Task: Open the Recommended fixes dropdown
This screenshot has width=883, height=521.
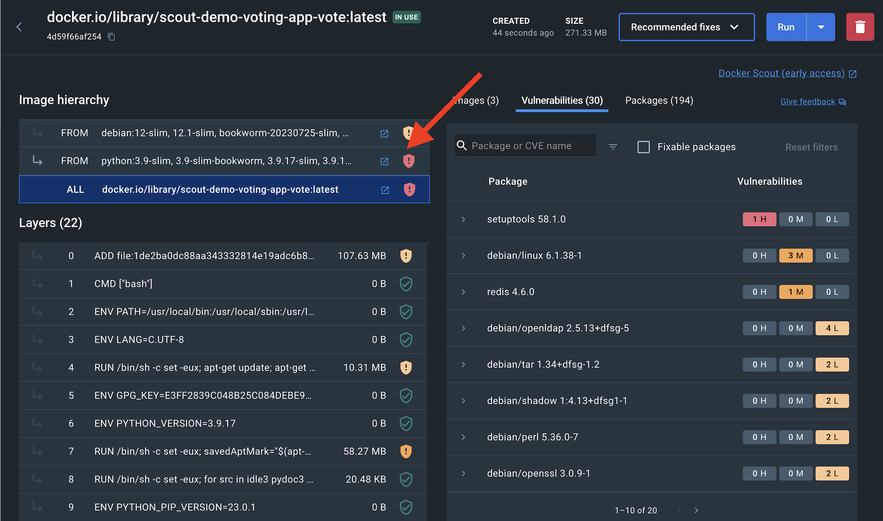Action: click(686, 27)
